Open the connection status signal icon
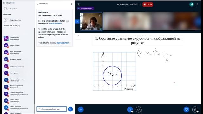 (x=192, y=4)
